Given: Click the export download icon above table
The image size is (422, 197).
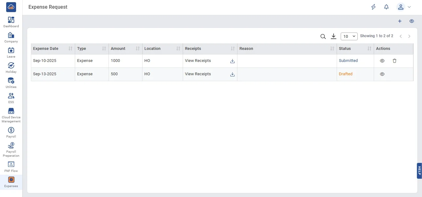Looking at the screenshot, I should coord(333,37).
